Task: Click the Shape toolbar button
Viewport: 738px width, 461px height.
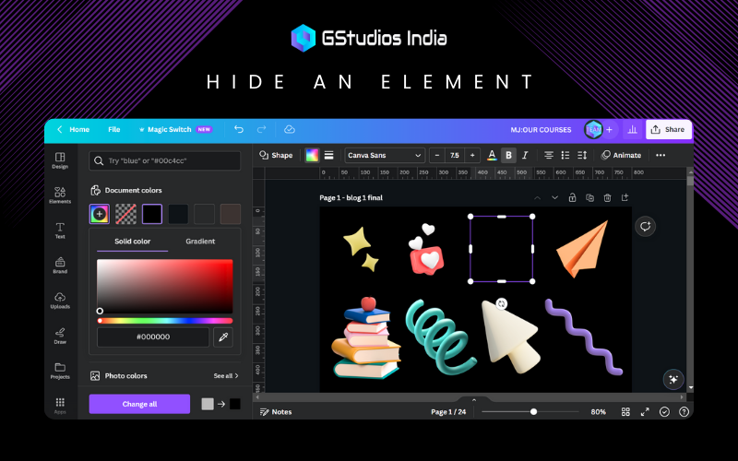Action: [276, 155]
